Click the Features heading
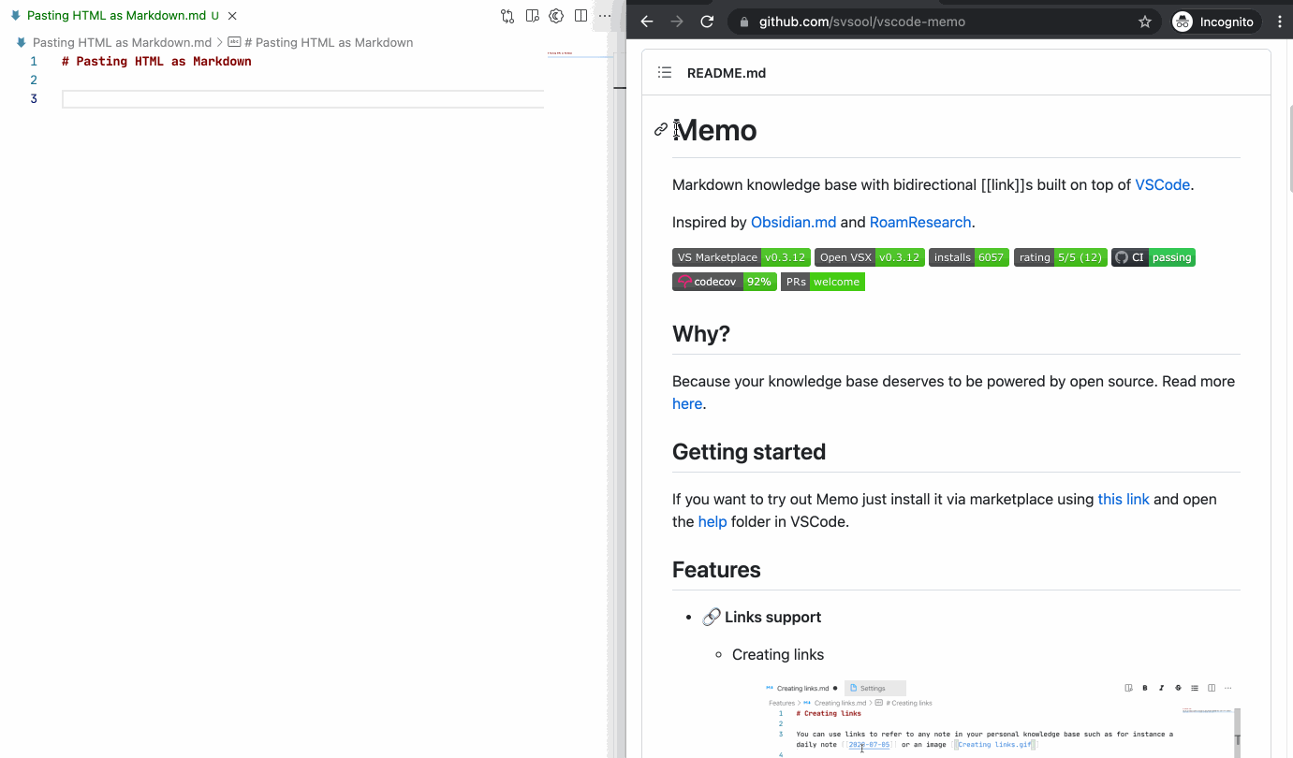The width and height of the screenshot is (1293, 758). click(x=716, y=570)
